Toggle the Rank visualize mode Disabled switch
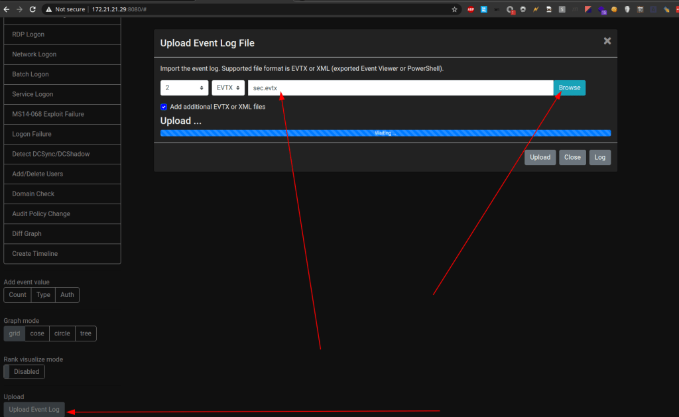679x417 pixels. tap(25, 372)
